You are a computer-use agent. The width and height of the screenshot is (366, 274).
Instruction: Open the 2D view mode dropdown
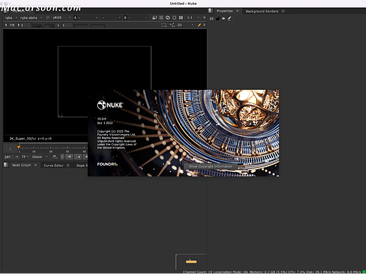(185, 25)
